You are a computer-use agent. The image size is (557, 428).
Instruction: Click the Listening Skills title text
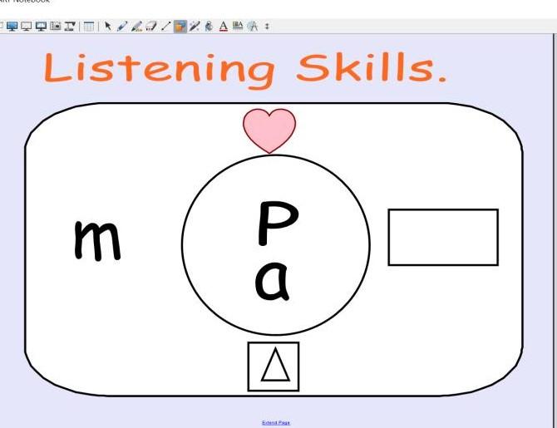pos(245,68)
